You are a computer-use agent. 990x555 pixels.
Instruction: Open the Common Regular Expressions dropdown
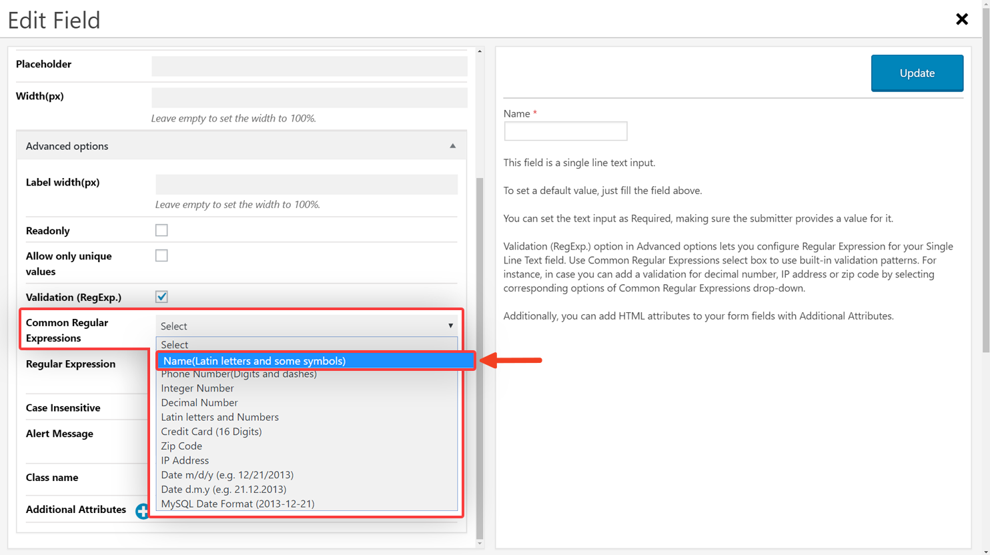tap(306, 326)
